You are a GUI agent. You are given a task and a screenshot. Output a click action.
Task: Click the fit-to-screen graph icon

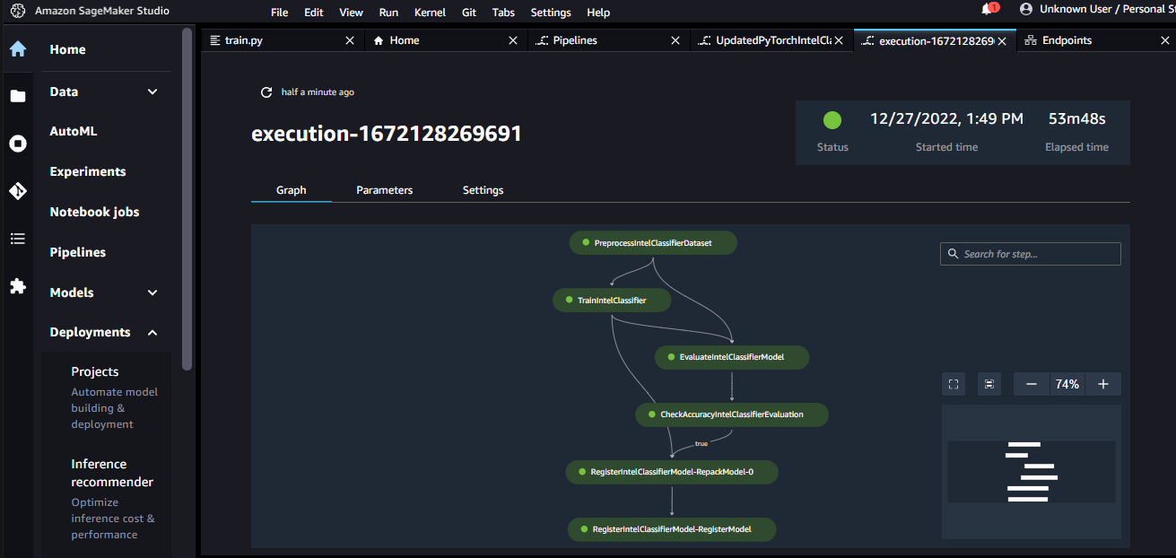(954, 384)
